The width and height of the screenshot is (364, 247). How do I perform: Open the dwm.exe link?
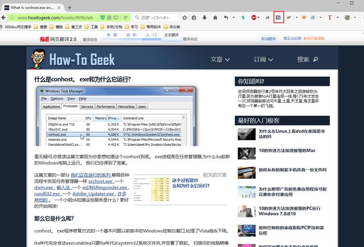[44, 188]
